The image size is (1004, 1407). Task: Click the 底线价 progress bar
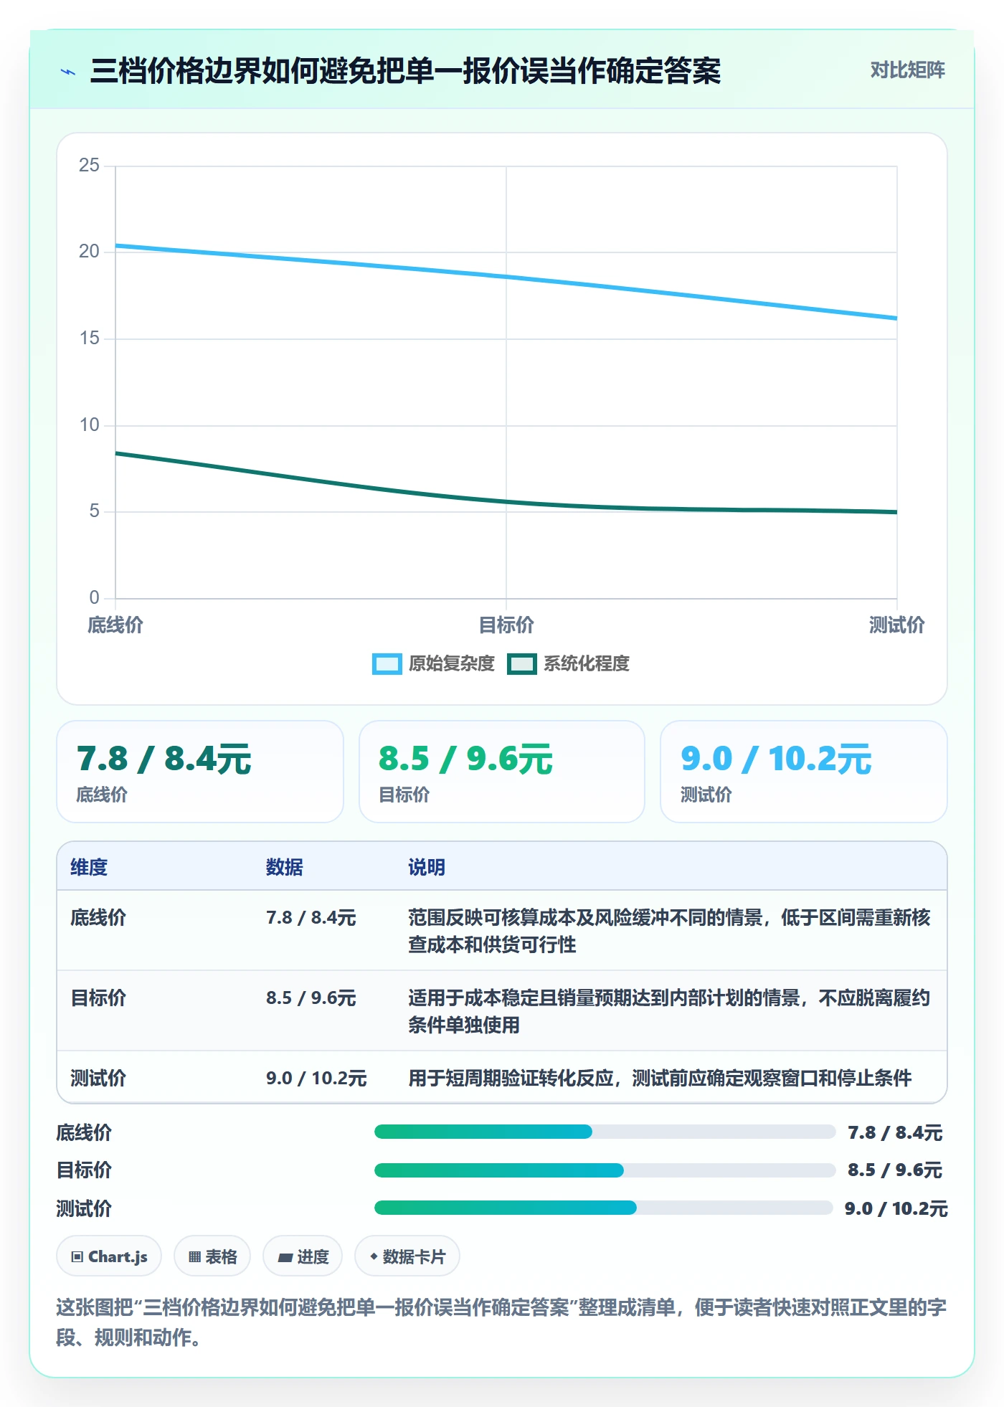pyautogui.click(x=605, y=1132)
